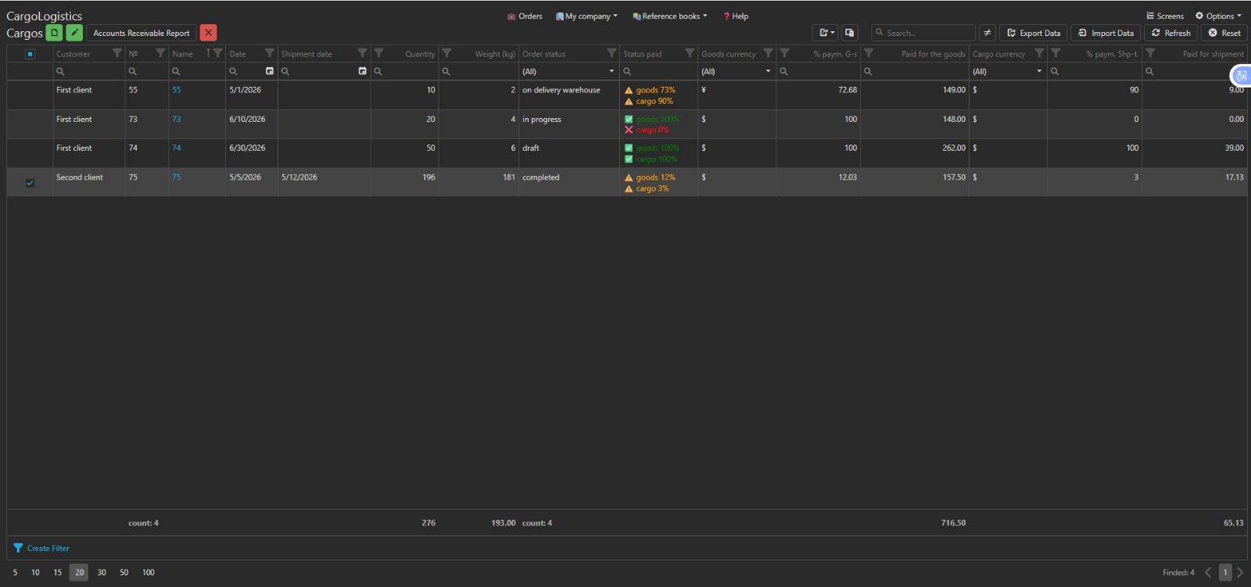Expand the Order status (All) filter dropdown

[x=611, y=71]
